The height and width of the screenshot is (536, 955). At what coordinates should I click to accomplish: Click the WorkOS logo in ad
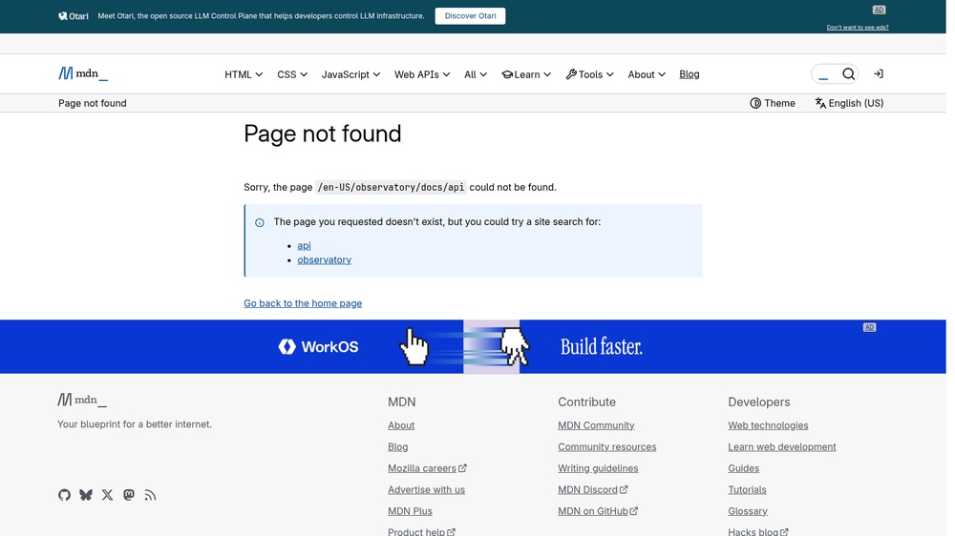point(318,347)
